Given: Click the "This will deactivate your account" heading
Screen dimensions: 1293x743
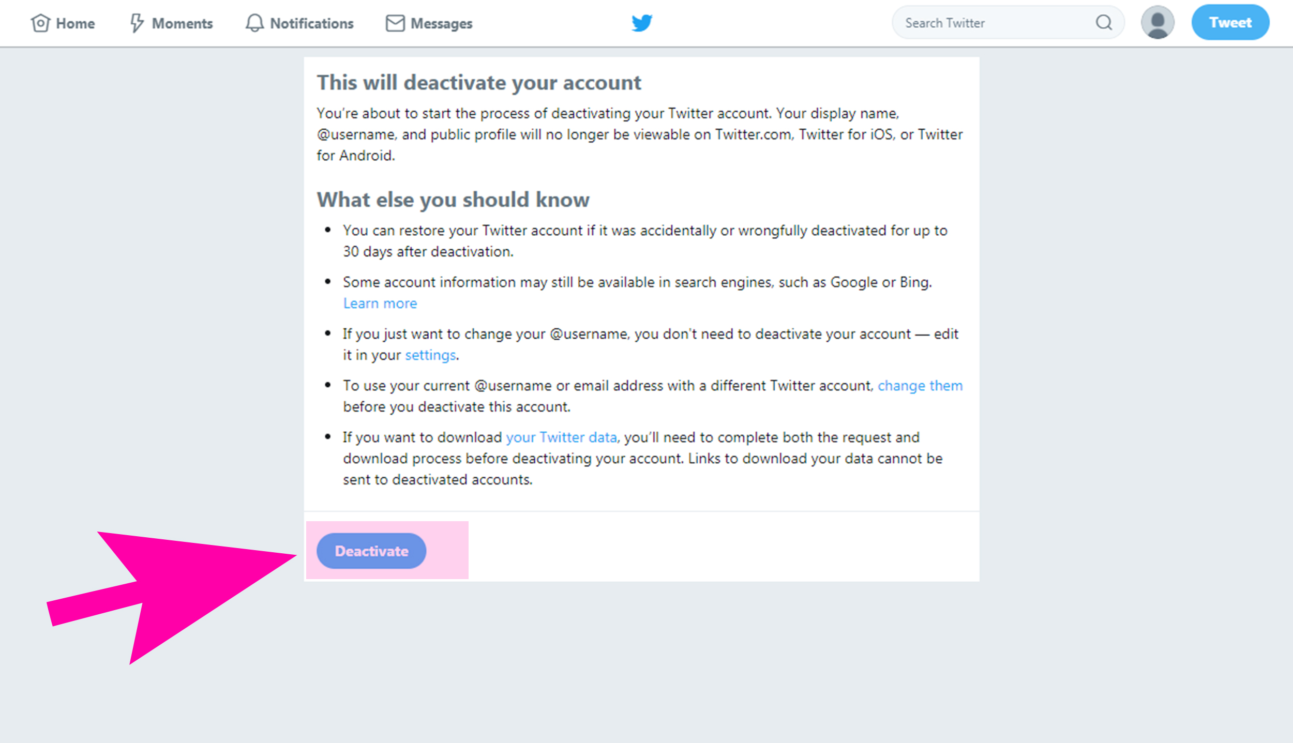Looking at the screenshot, I should click(x=479, y=83).
